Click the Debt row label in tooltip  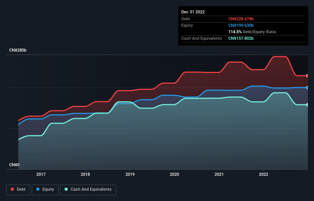pyautogui.click(x=185, y=19)
